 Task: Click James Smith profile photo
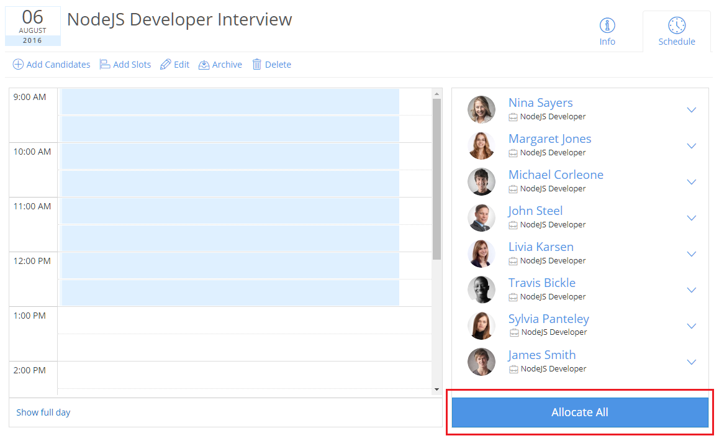481,362
